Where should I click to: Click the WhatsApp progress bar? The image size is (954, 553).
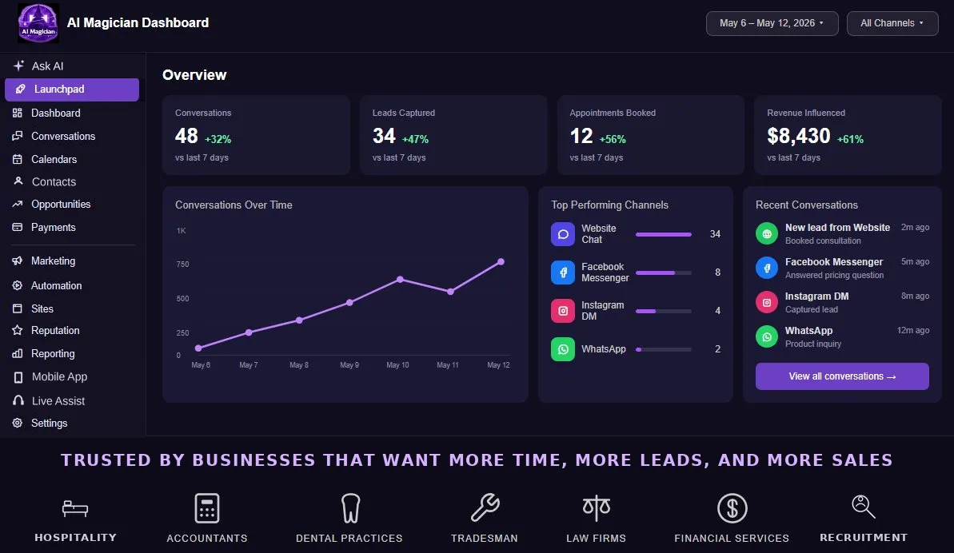pos(663,349)
